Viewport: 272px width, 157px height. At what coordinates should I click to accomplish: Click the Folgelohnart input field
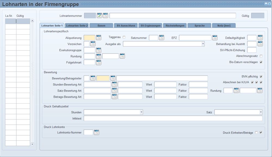click(89, 62)
